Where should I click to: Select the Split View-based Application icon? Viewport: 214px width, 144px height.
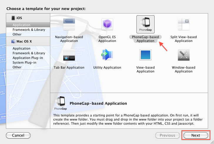pyautogui.click(x=183, y=24)
